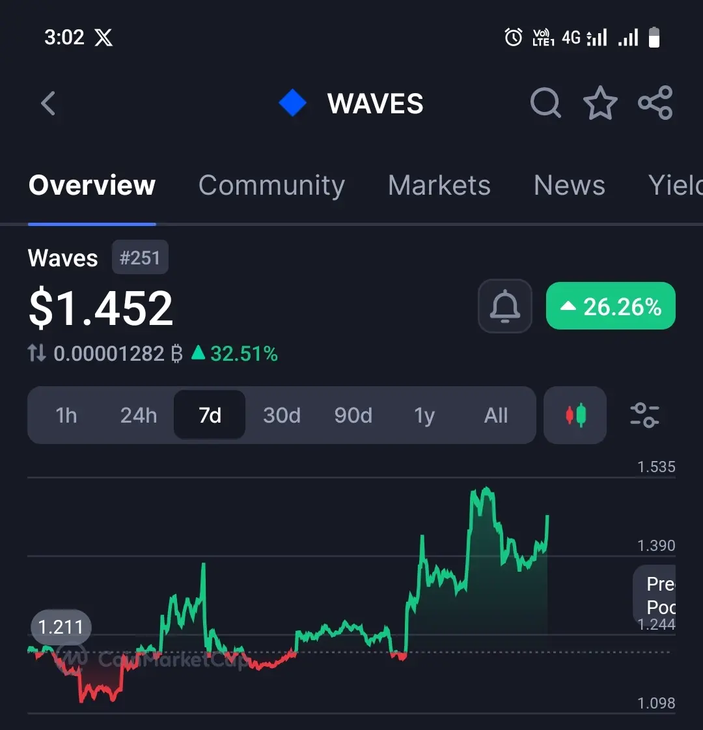Select the 24h chart range
This screenshot has height=730, width=703.
[x=139, y=415]
